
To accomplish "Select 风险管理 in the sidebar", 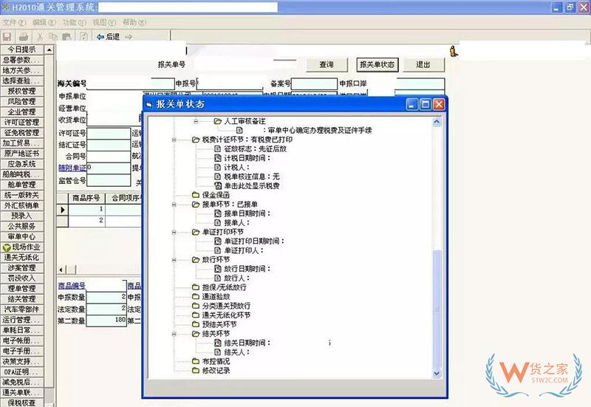I will pos(22,101).
